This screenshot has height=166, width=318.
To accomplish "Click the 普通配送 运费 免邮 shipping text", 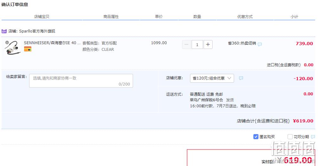I will (x=206, y=94).
